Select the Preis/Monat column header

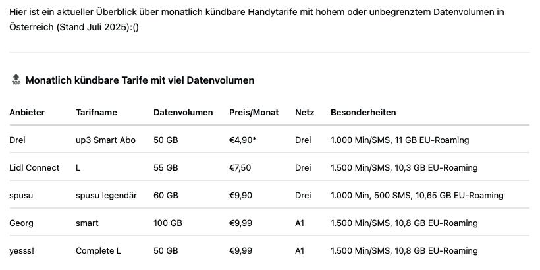pos(254,113)
